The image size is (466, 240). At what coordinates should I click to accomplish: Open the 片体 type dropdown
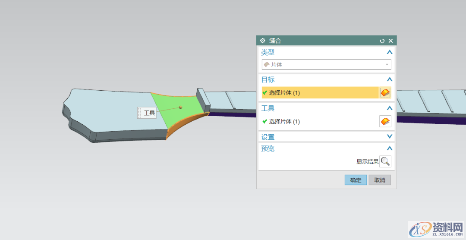click(x=326, y=65)
